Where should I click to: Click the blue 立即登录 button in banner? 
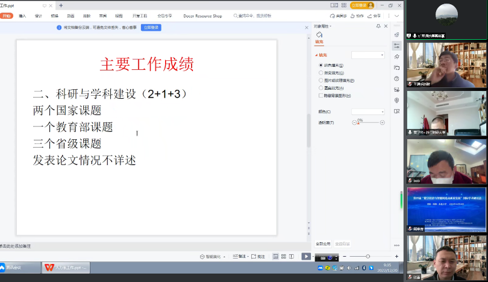coord(151,28)
